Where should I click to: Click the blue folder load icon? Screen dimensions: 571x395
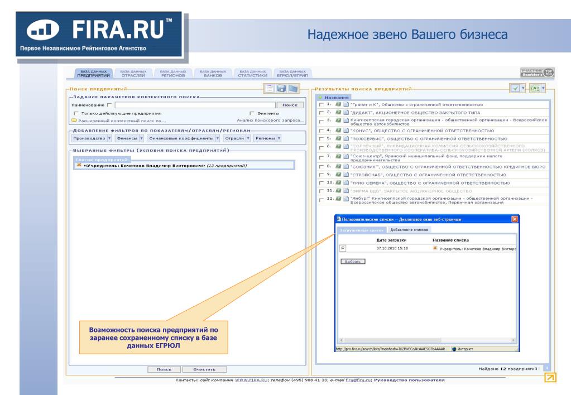click(294, 88)
